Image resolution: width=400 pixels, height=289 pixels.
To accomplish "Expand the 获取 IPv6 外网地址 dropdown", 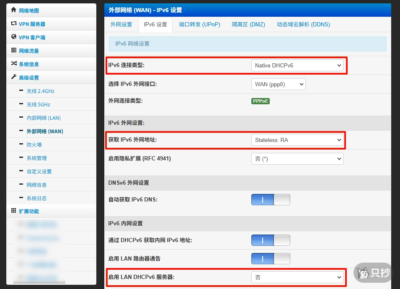I will click(297, 140).
